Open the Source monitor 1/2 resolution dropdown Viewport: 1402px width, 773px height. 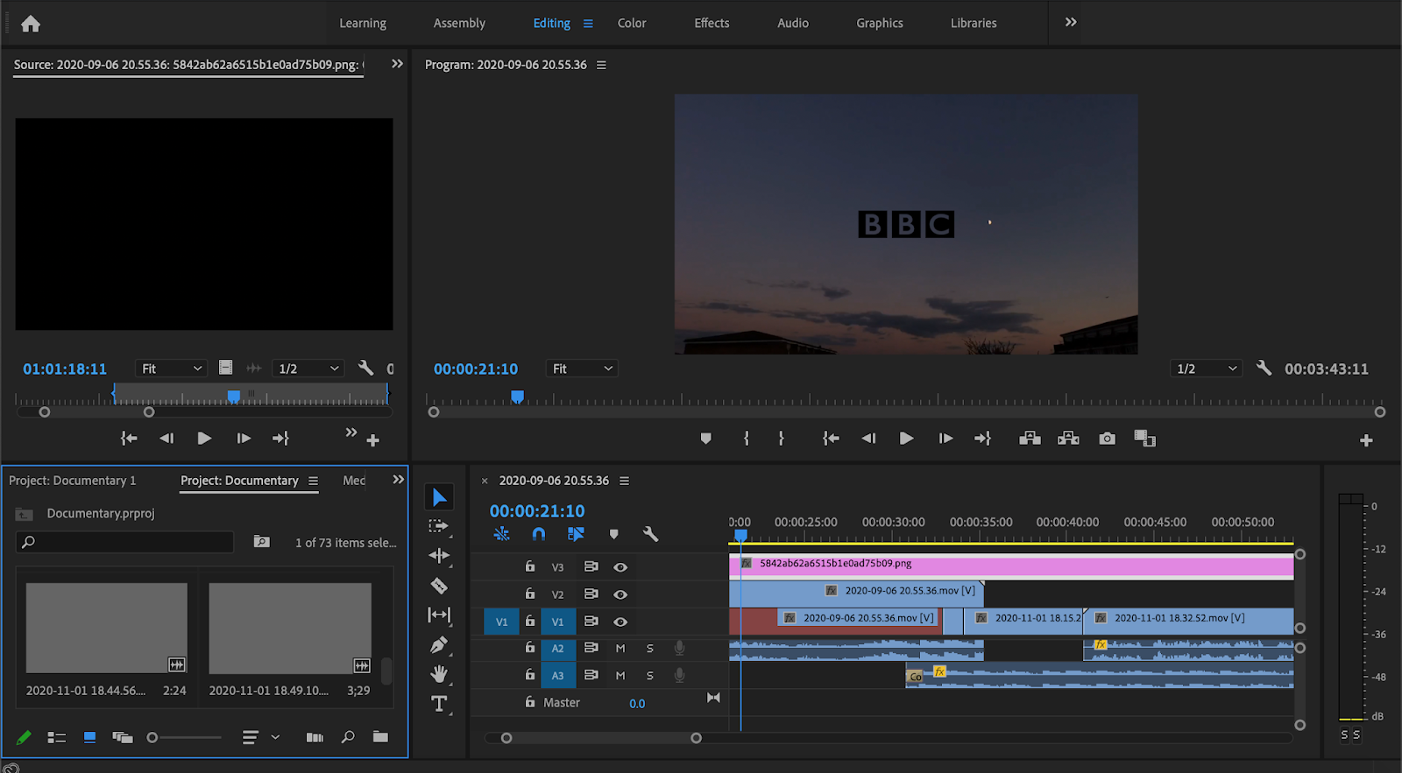pyautogui.click(x=308, y=369)
